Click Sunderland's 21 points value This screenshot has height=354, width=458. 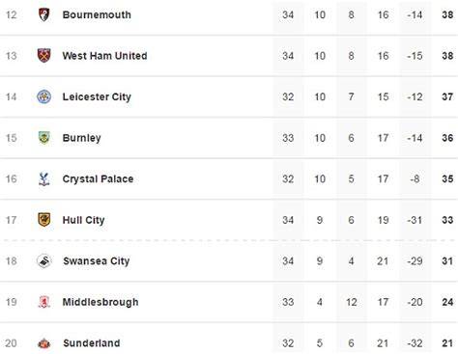click(x=447, y=343)
